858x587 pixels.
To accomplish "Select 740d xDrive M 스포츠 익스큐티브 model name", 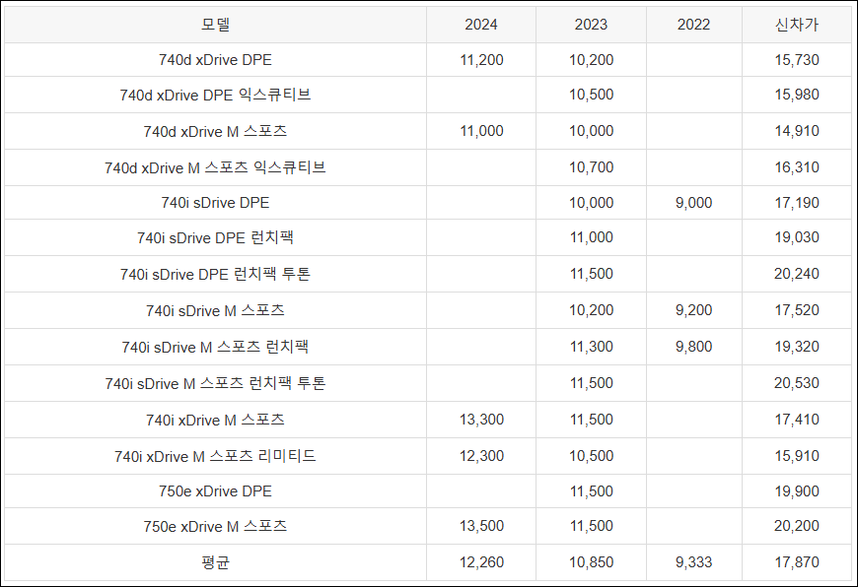I will (215, 167).
